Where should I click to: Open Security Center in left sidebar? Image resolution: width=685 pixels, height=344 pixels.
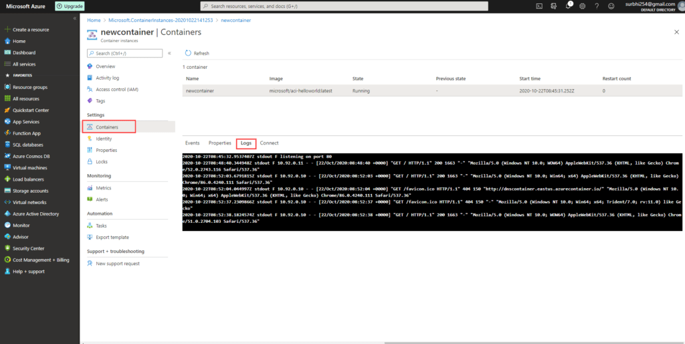[28, 248]
